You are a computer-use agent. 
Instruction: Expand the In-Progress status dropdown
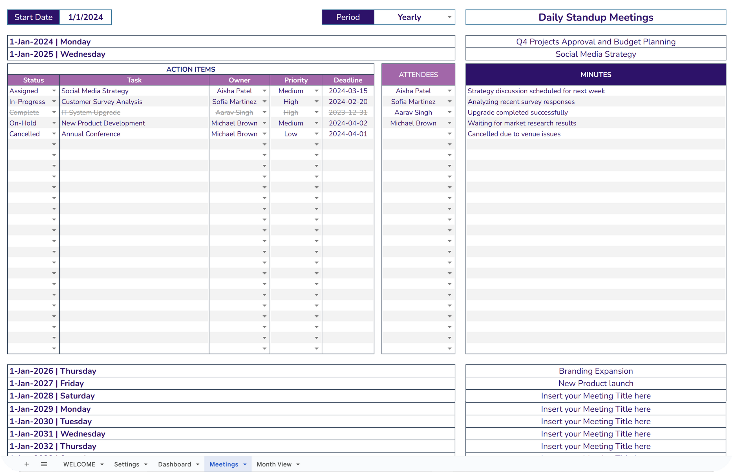54,102
